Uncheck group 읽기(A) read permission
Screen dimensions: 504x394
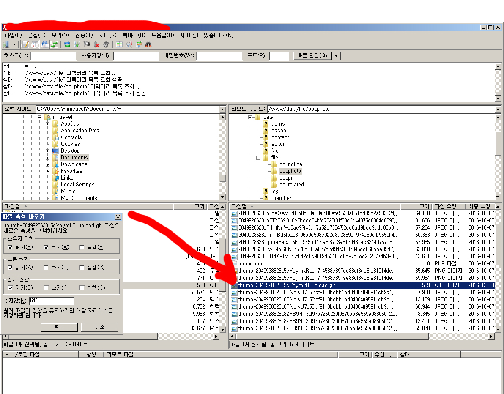pos(10,267)
